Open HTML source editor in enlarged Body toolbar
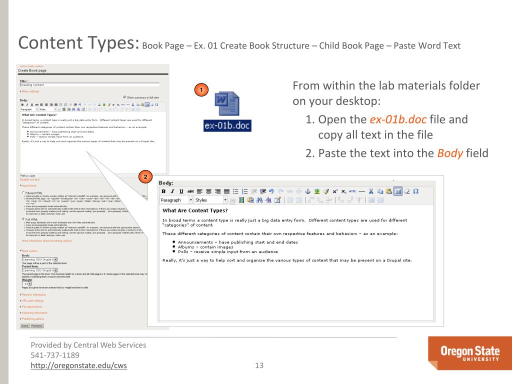Image resolution: width=512 pixels, height=384 pixels. pos(352,191)
